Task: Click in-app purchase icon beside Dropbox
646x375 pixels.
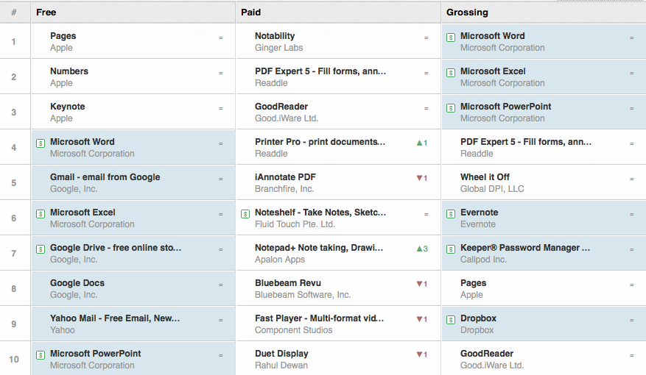Action: 451,321
